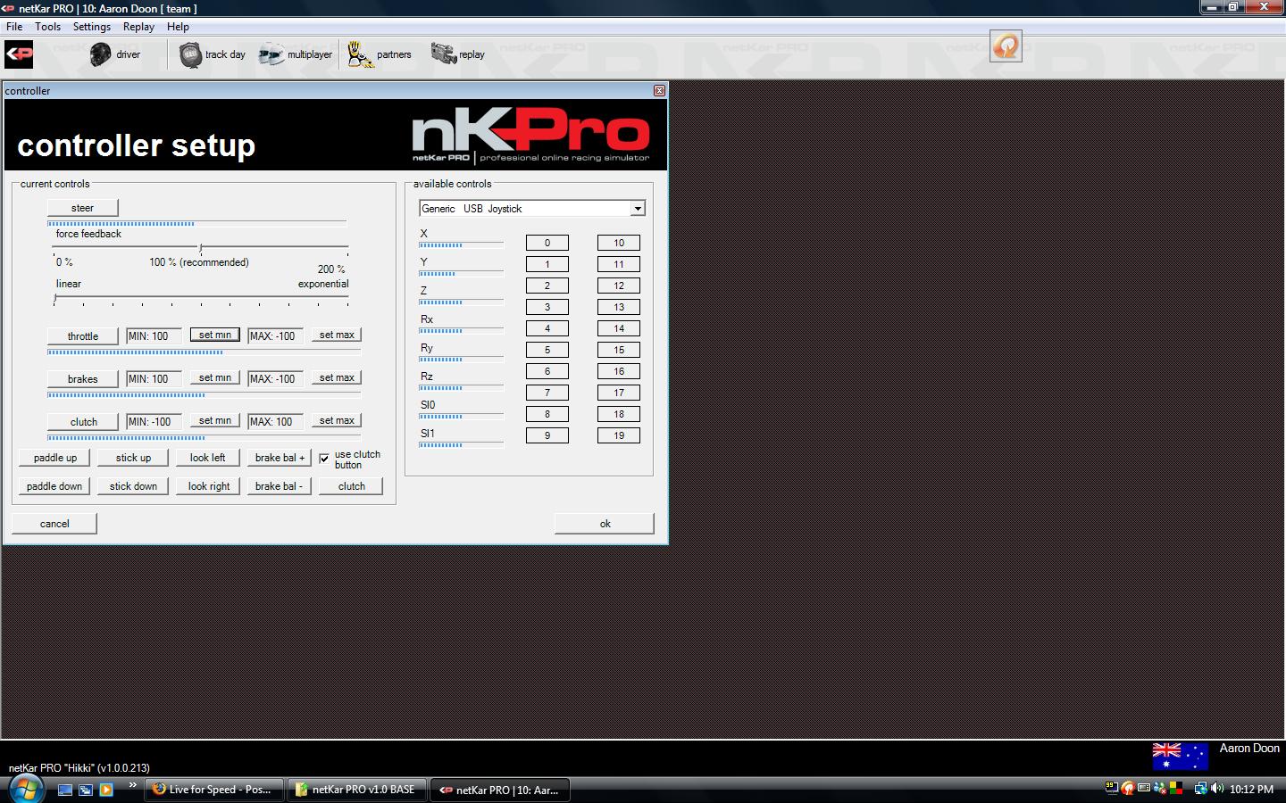Open the Replay menu
The width and height of the screenshot is (1286, 803).
click(138, 27)
